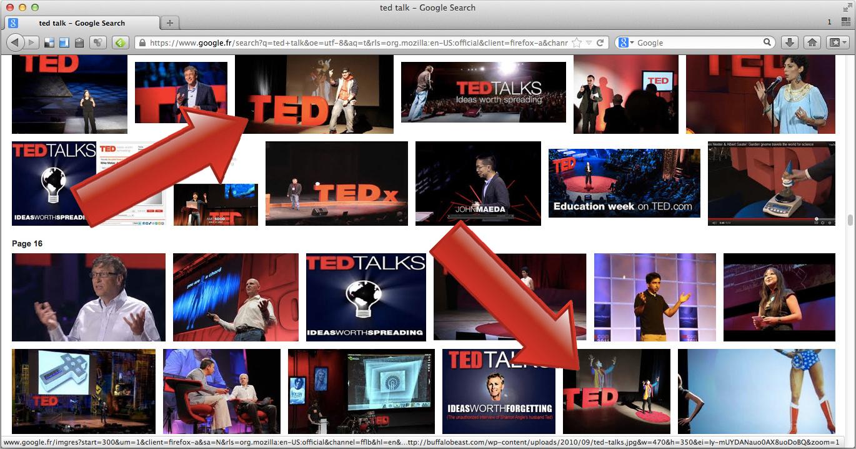Select the 'ted talk - Google Search' tab
Image resolution: width=856 pixels, height=449 pixels.
[x=81, y=23]
